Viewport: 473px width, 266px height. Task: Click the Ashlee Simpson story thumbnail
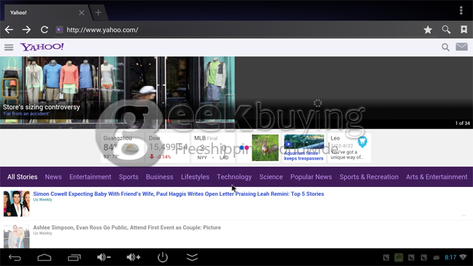click(17, 236)
